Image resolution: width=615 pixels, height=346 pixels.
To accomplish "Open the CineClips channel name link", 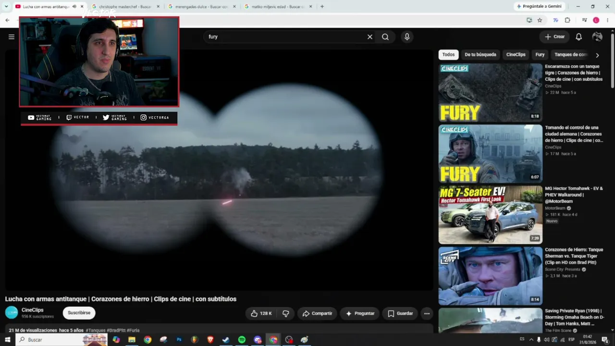I will point(32,310).
